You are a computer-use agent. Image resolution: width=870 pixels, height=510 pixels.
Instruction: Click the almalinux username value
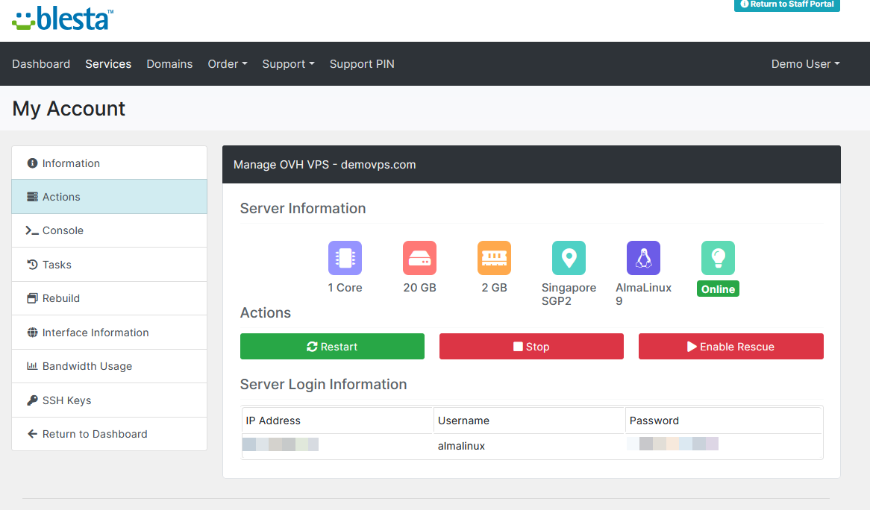point(461,446)
